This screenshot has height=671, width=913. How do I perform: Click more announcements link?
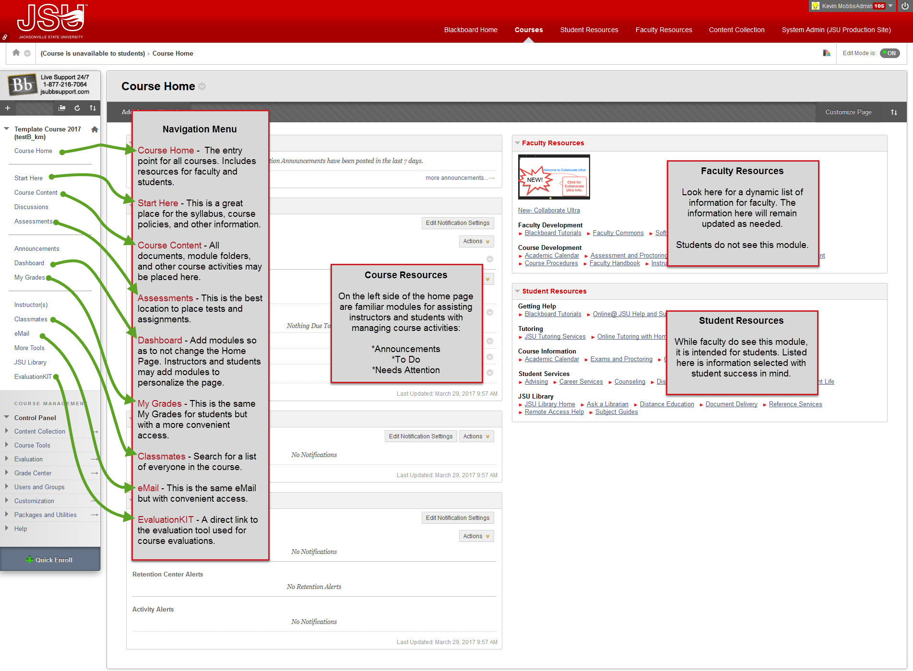460,178
